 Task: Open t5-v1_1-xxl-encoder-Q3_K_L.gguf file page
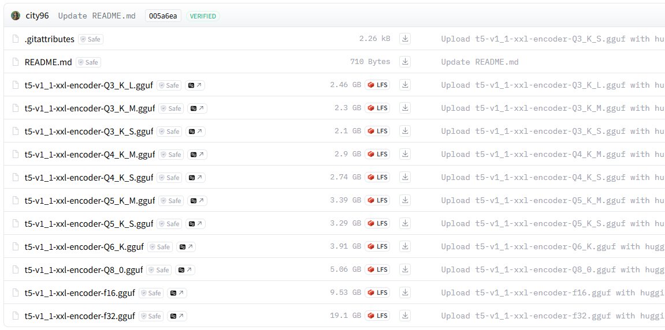[88, 85]
